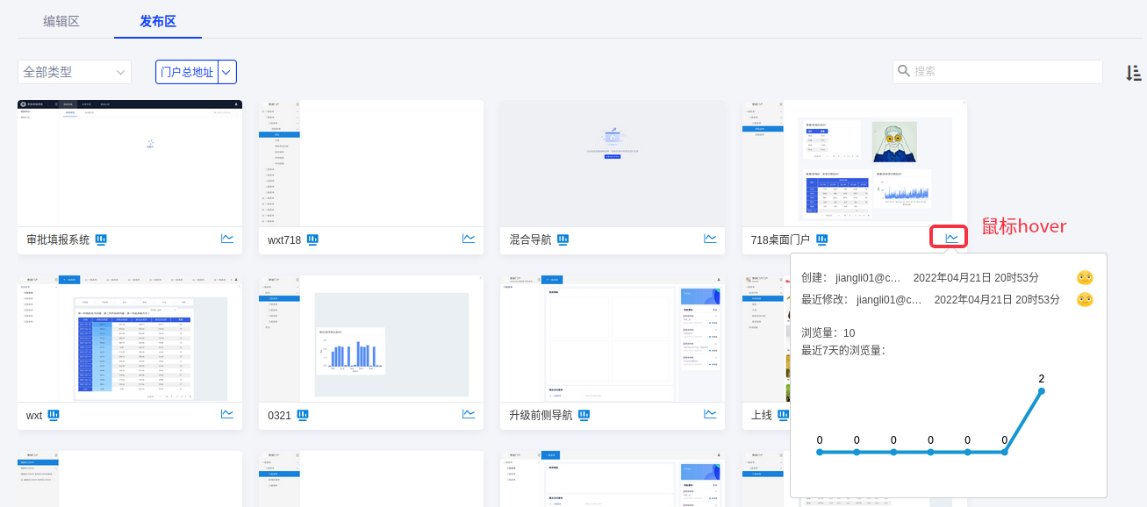Click the data point labeled 2 on chart
The height and width of the screenshot is (507, 1147).
click(1042, 391)
